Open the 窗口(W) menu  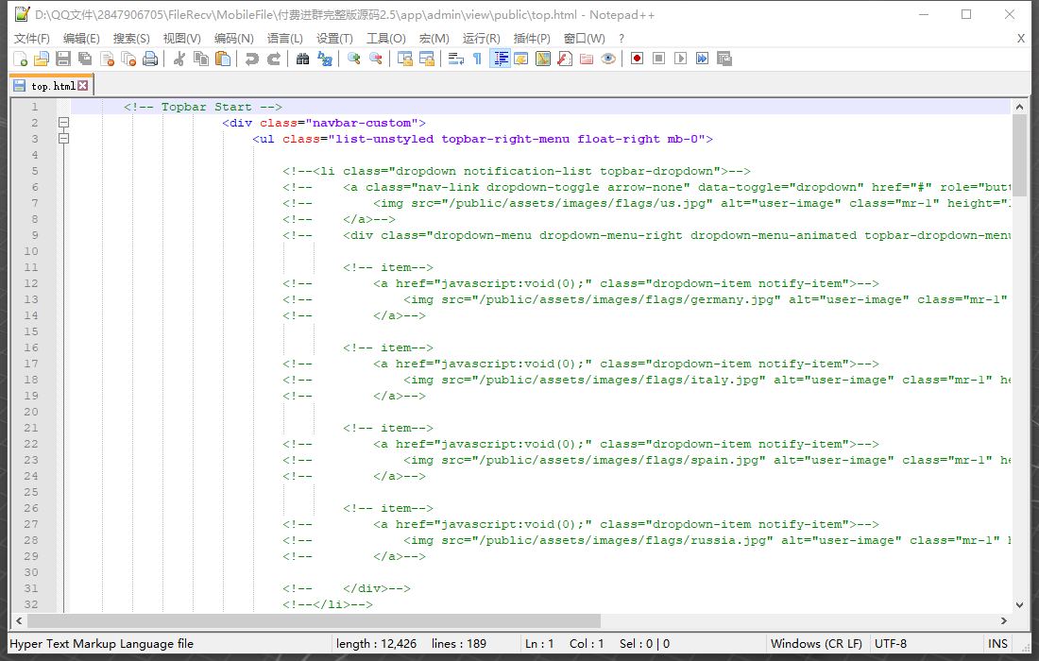pyautogui.click(x=585, y=39)
